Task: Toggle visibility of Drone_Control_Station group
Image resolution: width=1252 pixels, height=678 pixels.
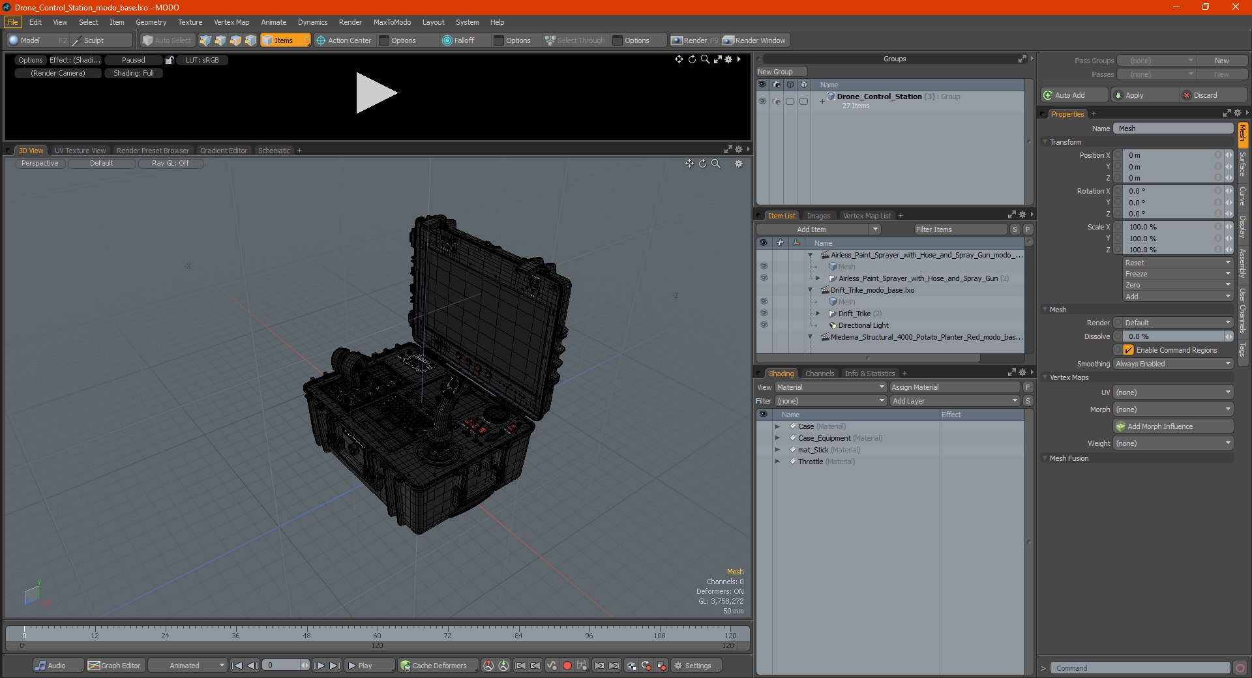Action: 762,102
